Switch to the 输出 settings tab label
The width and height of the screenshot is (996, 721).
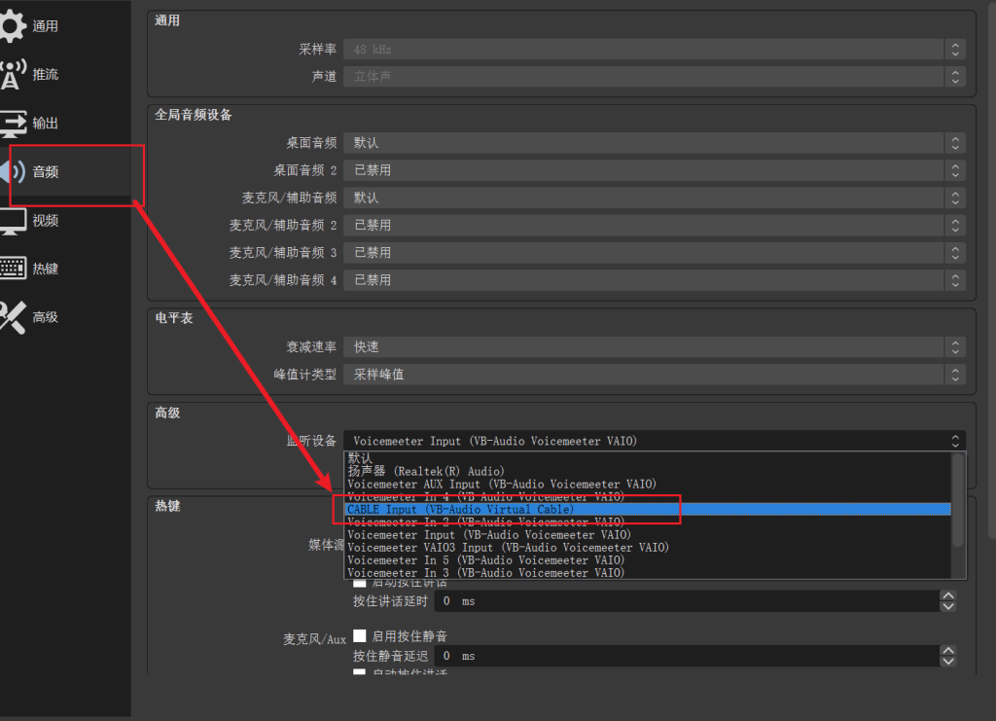point(45,124)
